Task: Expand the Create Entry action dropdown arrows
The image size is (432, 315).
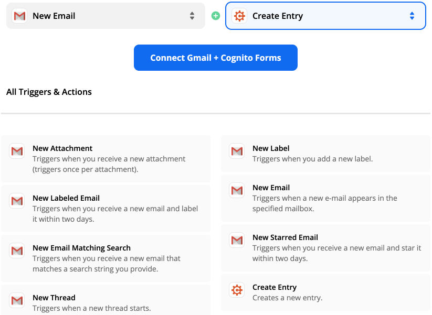Action: pos(412,16)
